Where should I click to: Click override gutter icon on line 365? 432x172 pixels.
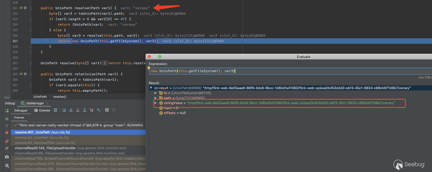click(21, 74)
